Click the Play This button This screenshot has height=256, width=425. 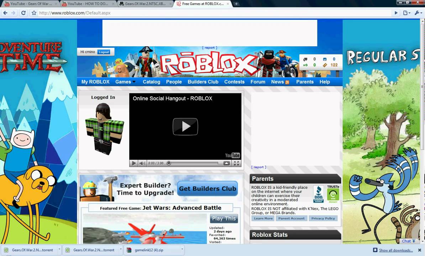coord(224,219)
